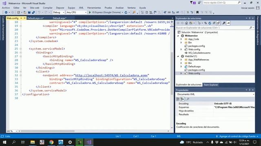Click the feedback icon beside quick launch
Viewport: 261px width, 146px height.
coord(199,3)
